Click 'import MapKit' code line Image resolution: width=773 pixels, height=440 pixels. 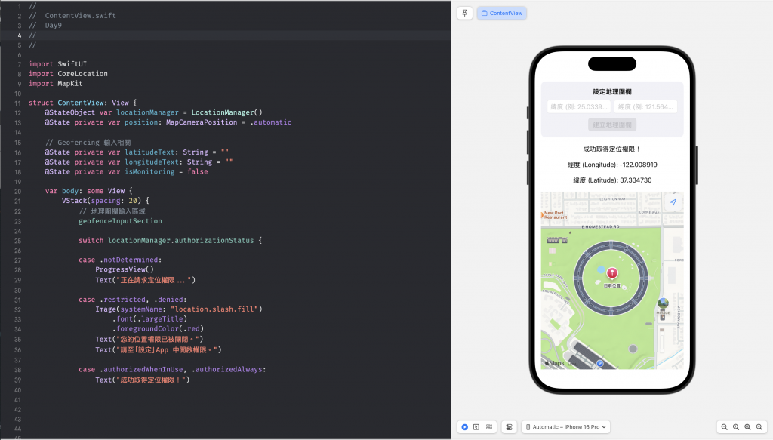[x=56, y=84]
